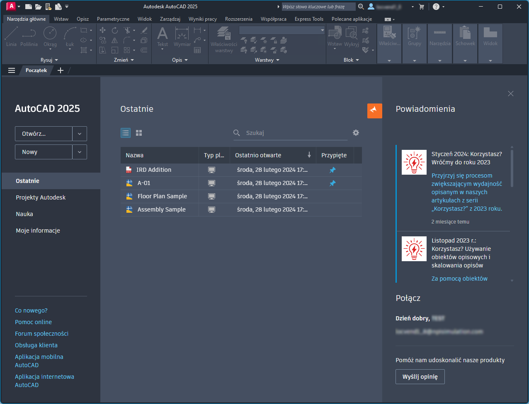This screenshot has width=529, height=404.
Task: Open the Forum społeczności link
Action: 41,334
